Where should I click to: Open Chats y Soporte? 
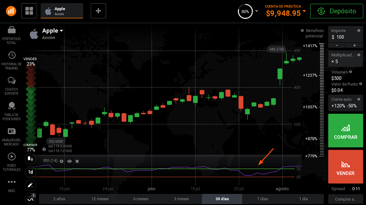coord(11,86)
